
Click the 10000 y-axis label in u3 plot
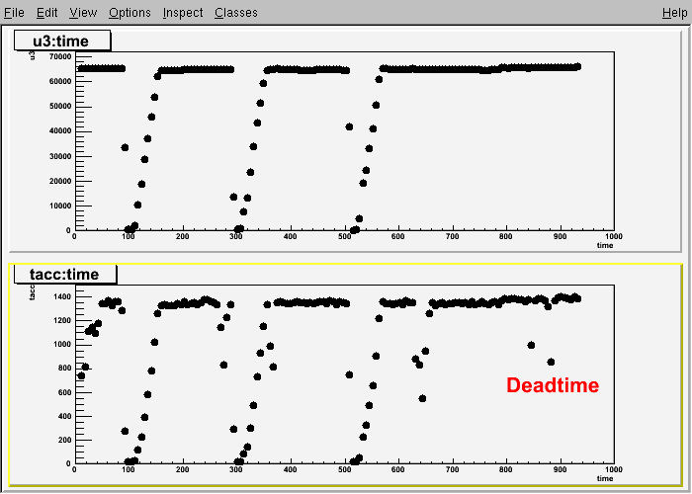(60, 206)
